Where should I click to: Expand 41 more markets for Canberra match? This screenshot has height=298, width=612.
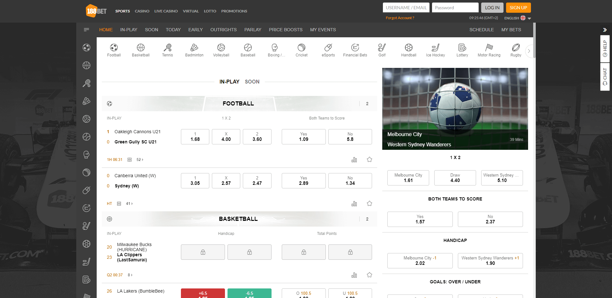point(129,204)
